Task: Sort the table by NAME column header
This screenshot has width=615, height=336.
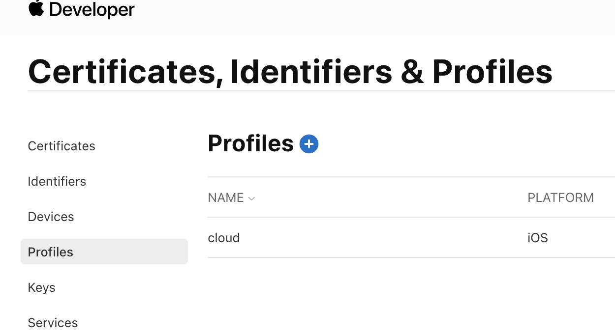Action: click(x=226, y=198)
